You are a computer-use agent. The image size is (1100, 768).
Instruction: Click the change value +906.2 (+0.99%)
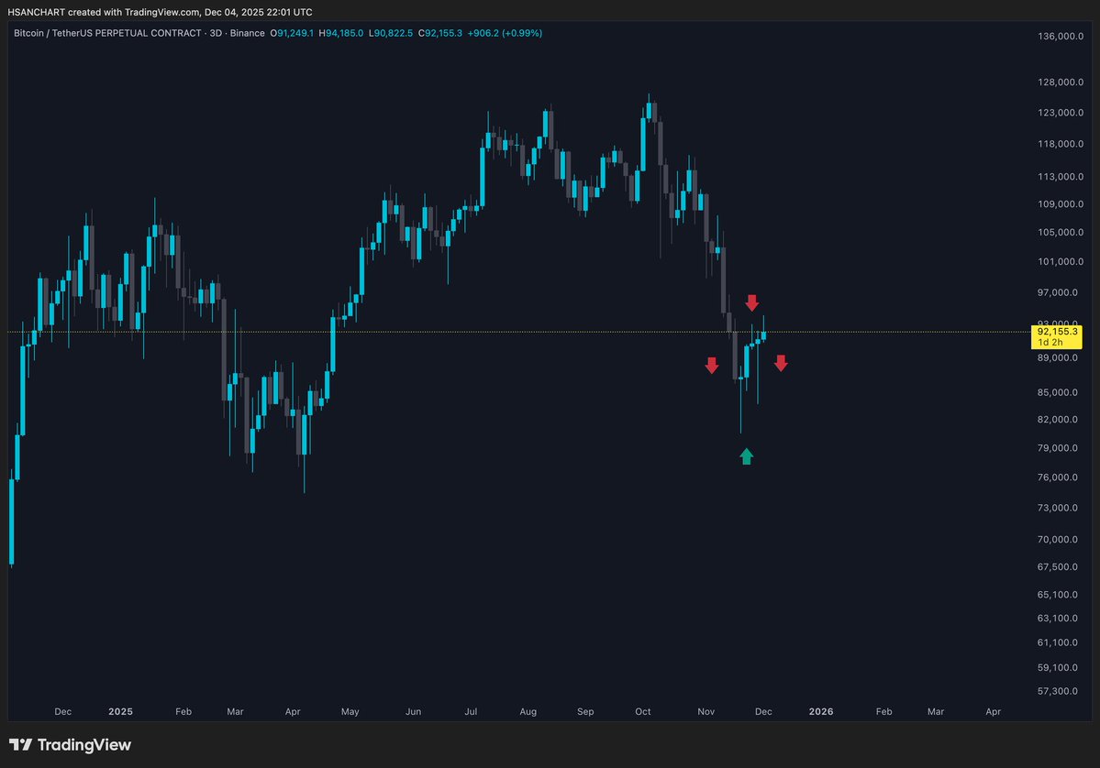506,33
